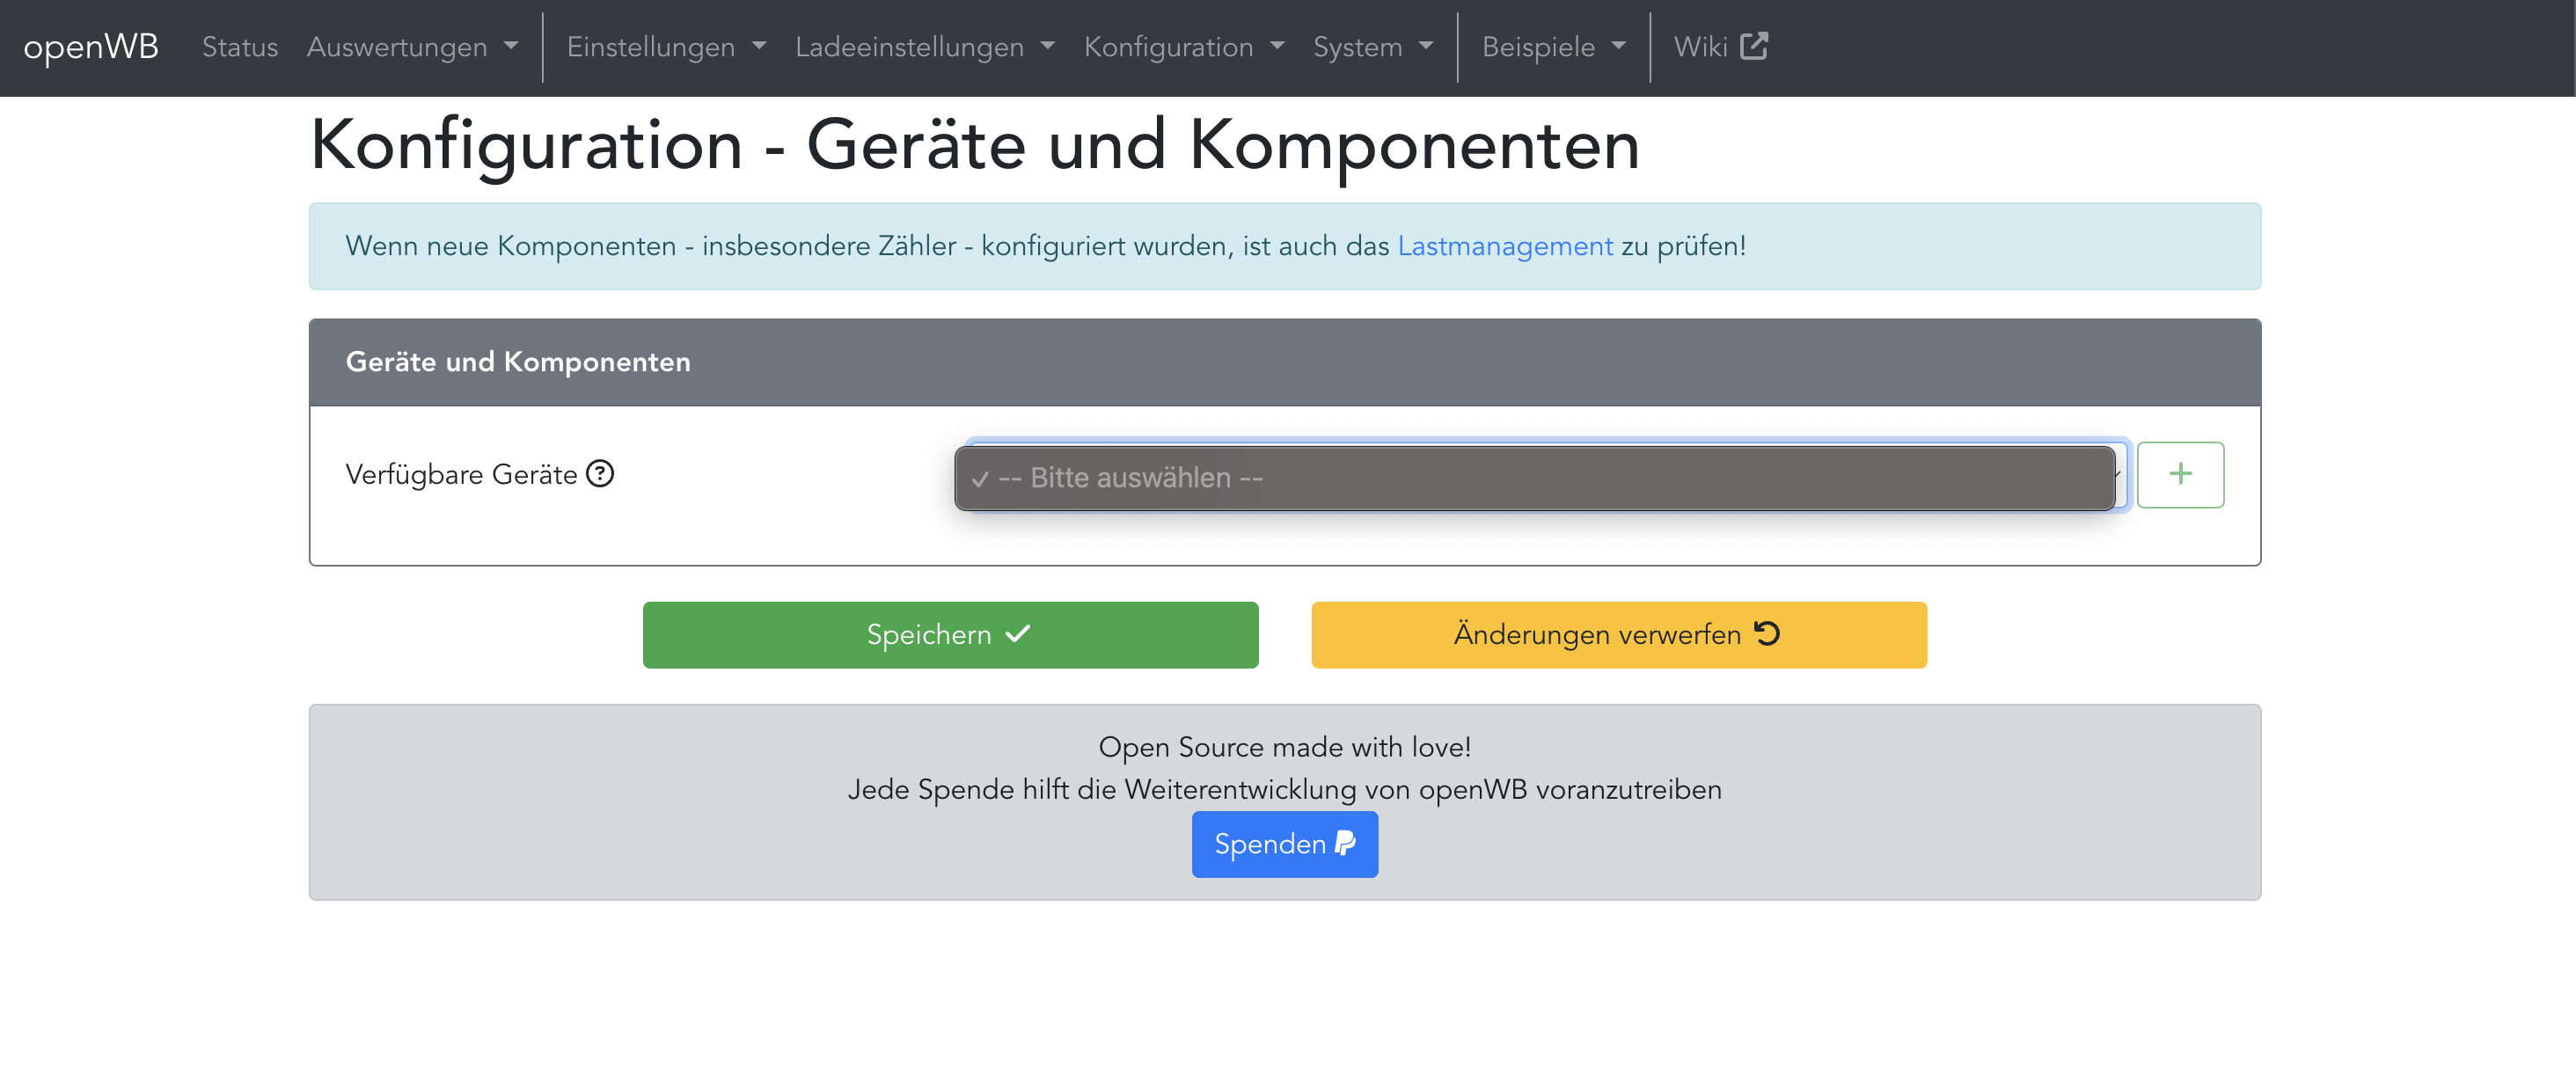Expand the Beispiele menu
The image size is (2576, 1075).
click(1553, 46)
